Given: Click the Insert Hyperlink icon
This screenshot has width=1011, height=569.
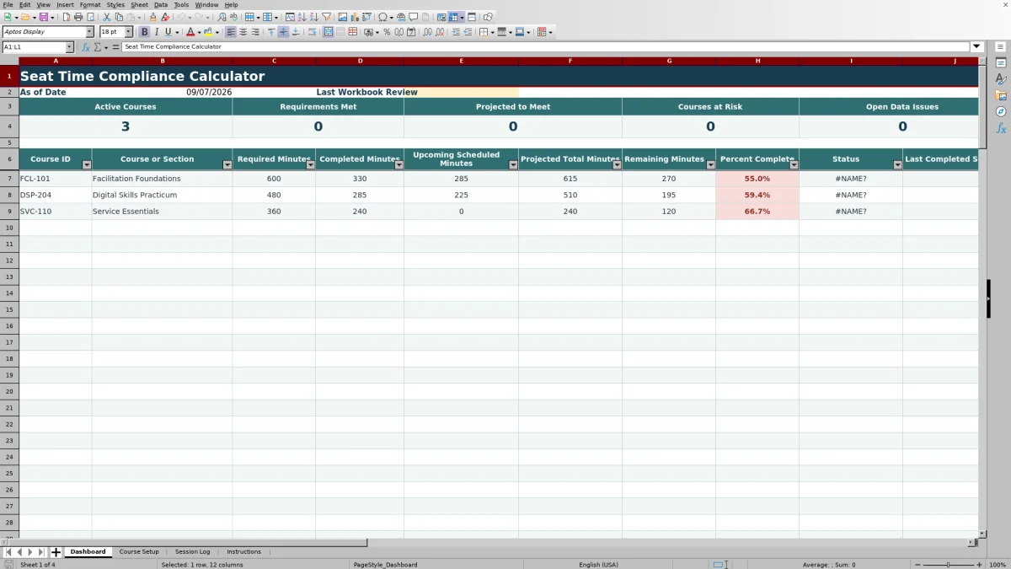Looking at the screenshot, I should (x=401, y=17).
